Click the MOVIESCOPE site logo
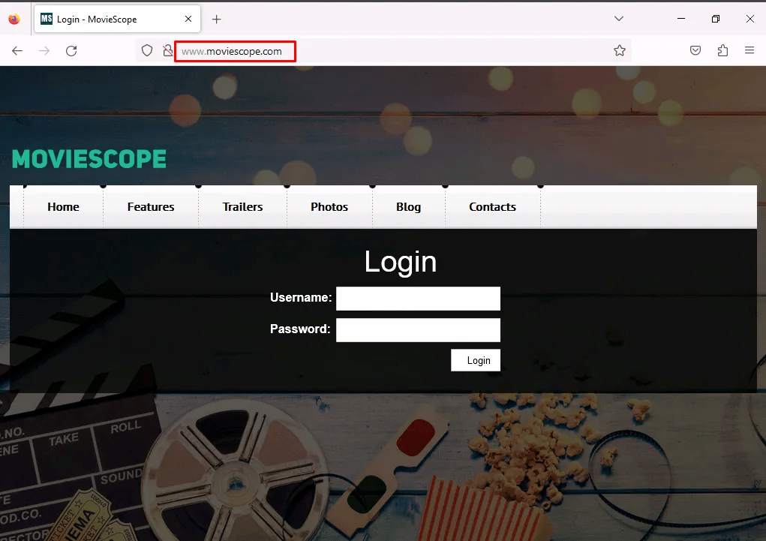 click(89, 159)
